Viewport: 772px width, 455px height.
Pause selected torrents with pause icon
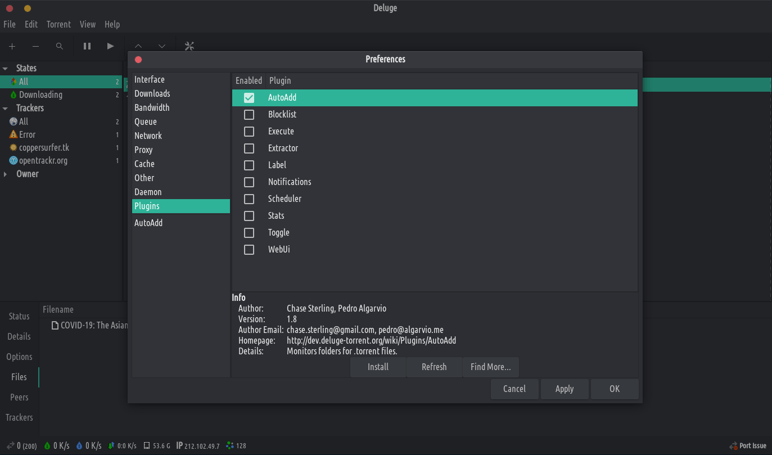87,46
